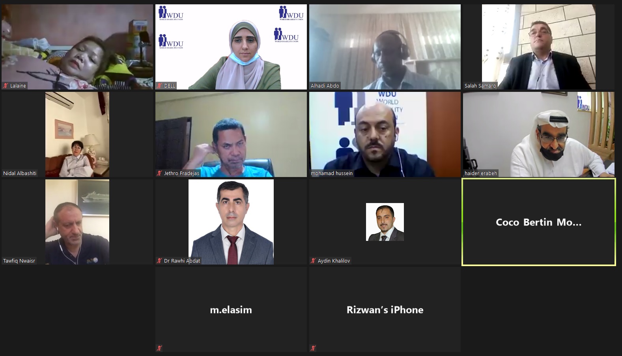Click muted mic icon in Rizwan's iPhone tile
The width and height of the screenshot is (622, 356).
click(313, 348)
